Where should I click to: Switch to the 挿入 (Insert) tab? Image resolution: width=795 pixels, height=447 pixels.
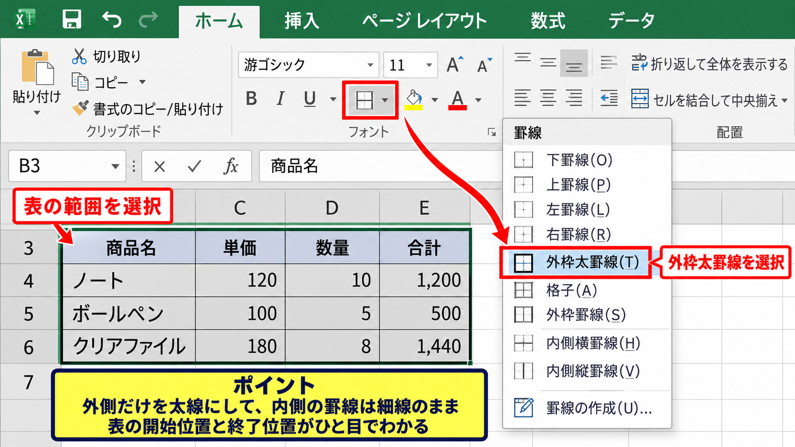pos(302,21)
